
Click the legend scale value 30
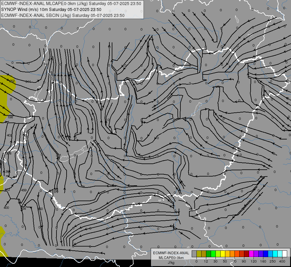point(215,261)
